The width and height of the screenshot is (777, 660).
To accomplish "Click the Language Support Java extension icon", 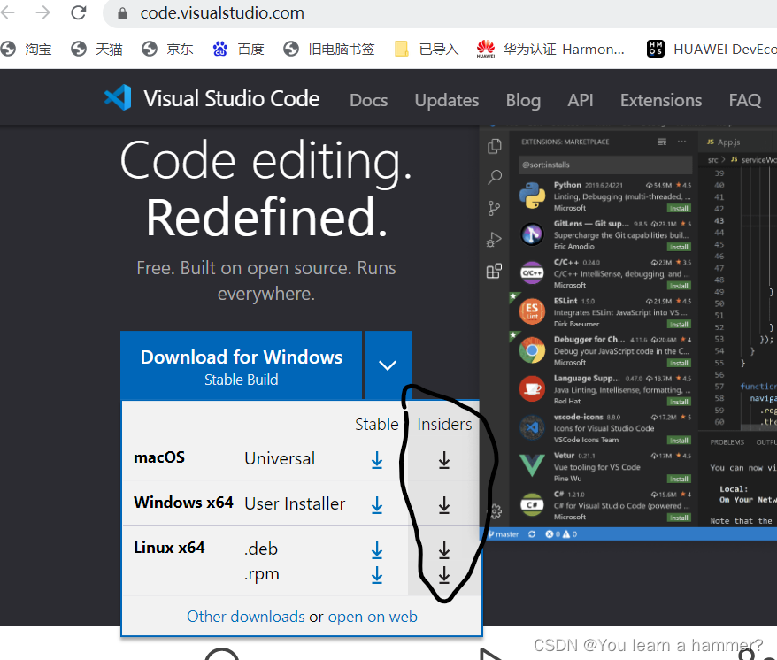I will (x=532, y=388).
